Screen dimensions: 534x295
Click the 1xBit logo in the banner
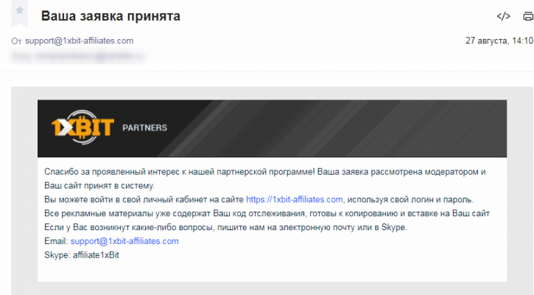(x=82, y=128)
